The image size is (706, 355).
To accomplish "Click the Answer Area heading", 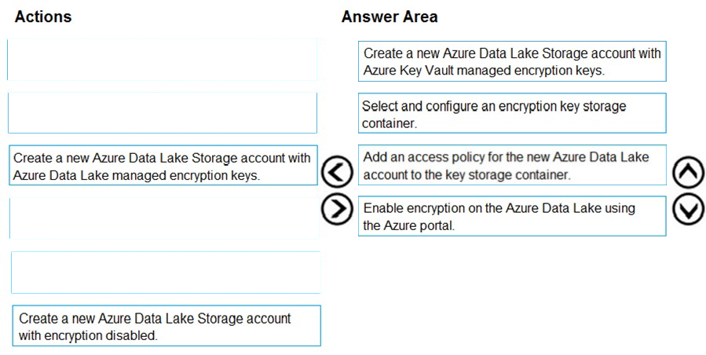I will [390, 16].
